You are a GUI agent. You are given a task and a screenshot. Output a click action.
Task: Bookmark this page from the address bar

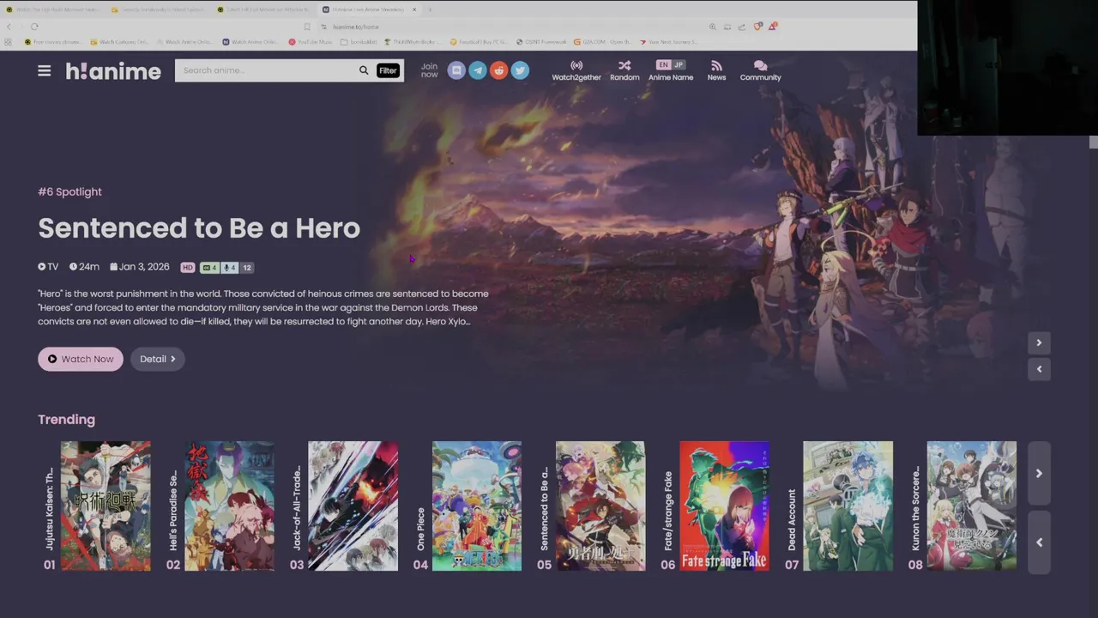click(x=307, y=27)
